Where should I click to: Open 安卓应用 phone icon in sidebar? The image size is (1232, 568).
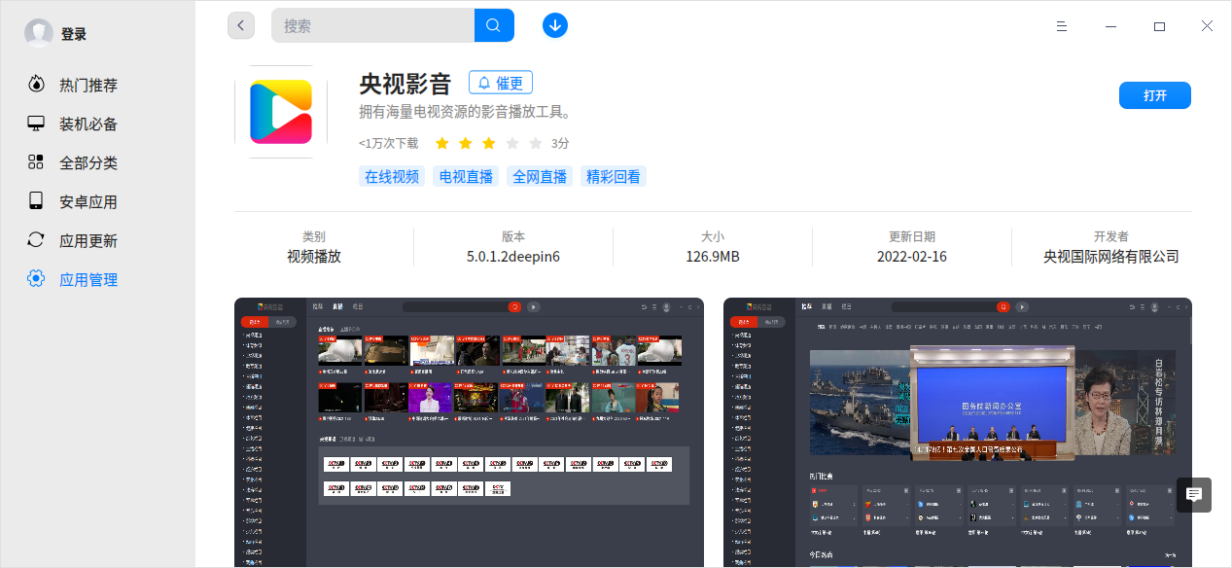click(x=35, y=201)
